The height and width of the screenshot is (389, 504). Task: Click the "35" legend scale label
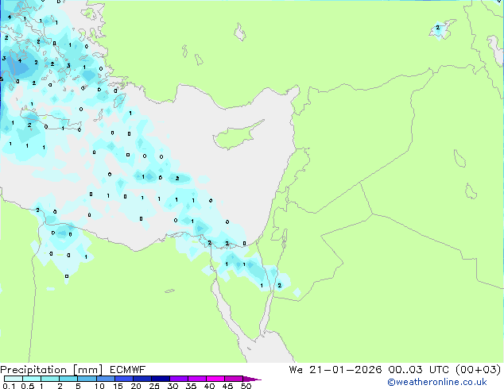coord(191,386)
